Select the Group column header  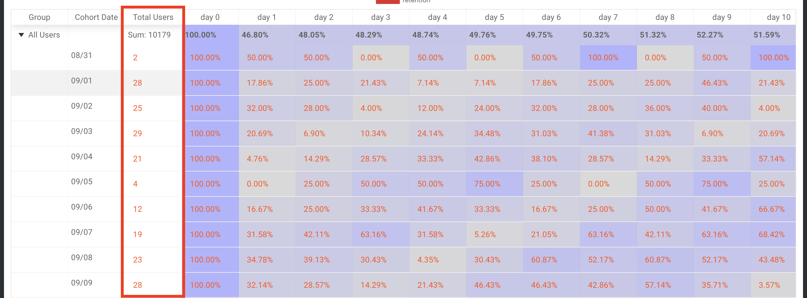tap(39, 17)
